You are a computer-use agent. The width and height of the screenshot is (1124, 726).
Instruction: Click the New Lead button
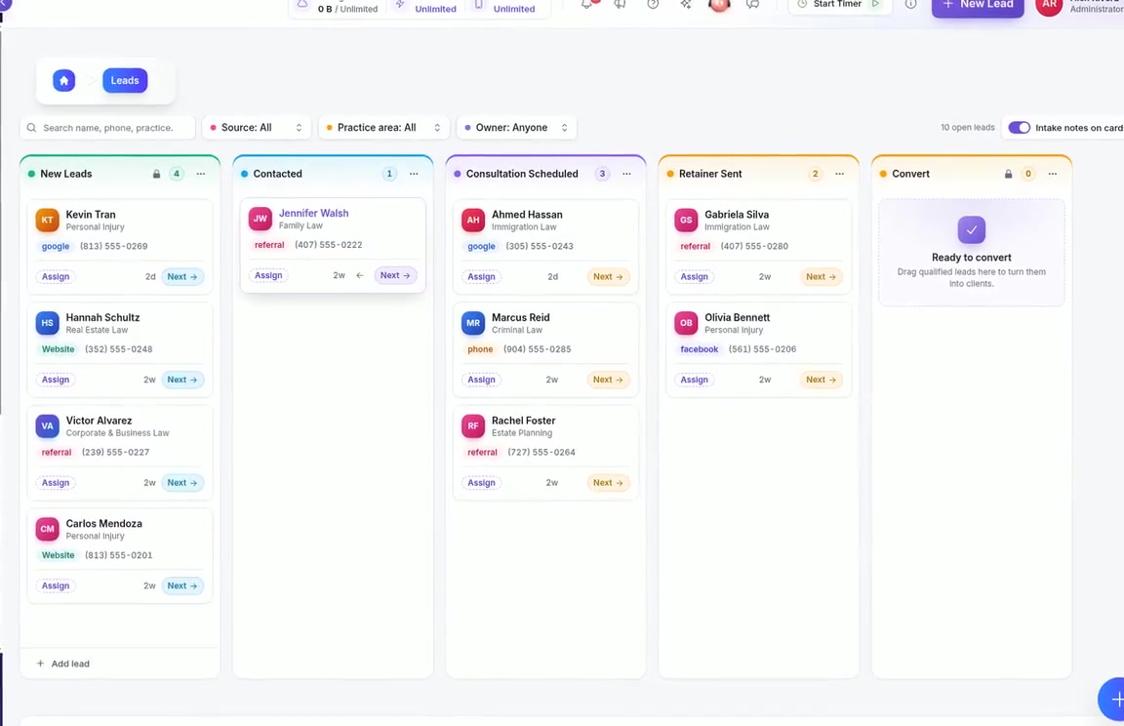click(978, 5)
